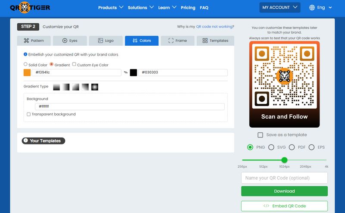This screenshot has height=213, width=345.
Task: Choose the SVG format radio button
Action: 271,147
